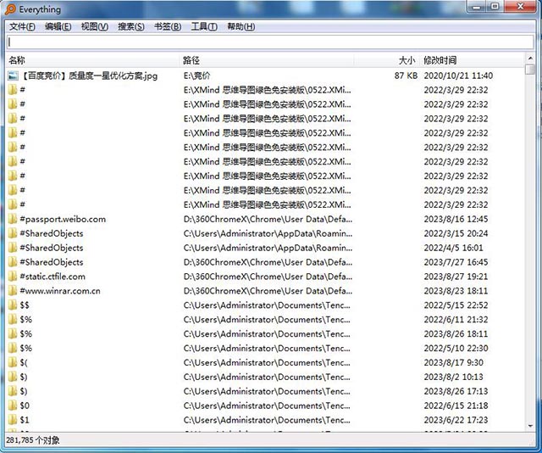
Task: Click the folder icon beside $1
Action: (13, 420)
